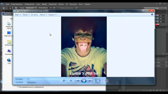The image size is (168, 94).
Task: Rotate the photo counterclockwise
Action: pos(96,81)
